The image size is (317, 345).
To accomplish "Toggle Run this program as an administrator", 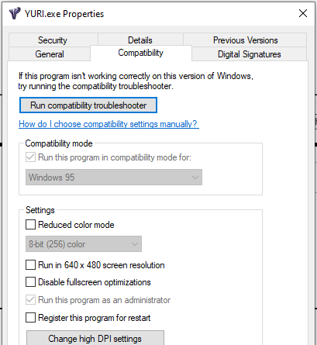I will pos(30,300).
